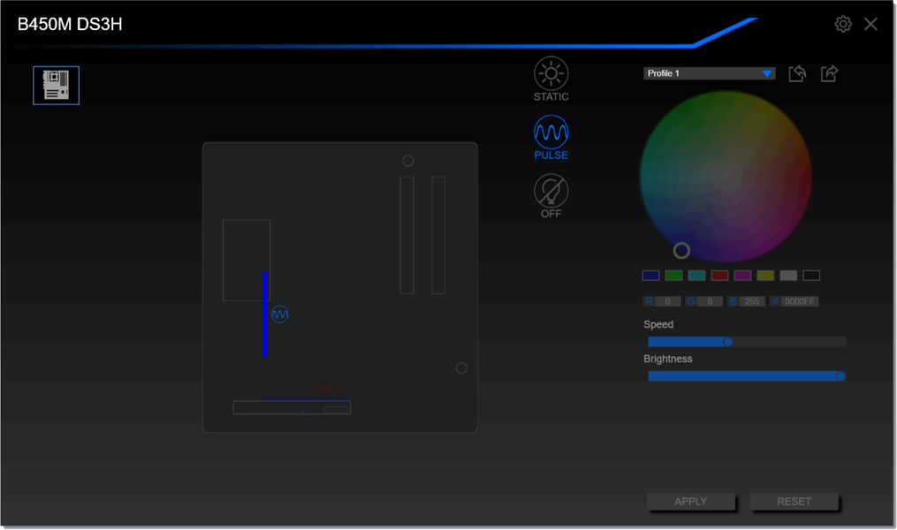The image size is (897, 530).
Task: Click the pulse icon on motherboard diagram
Action: coord(280,314)
